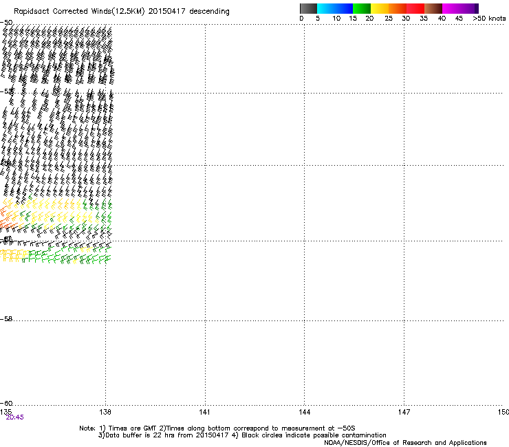The image size is (509, 447).
Task: Click the cyan-blue 5-15 knots color segment
Action: pyautogui.click(x=335, y=8)
